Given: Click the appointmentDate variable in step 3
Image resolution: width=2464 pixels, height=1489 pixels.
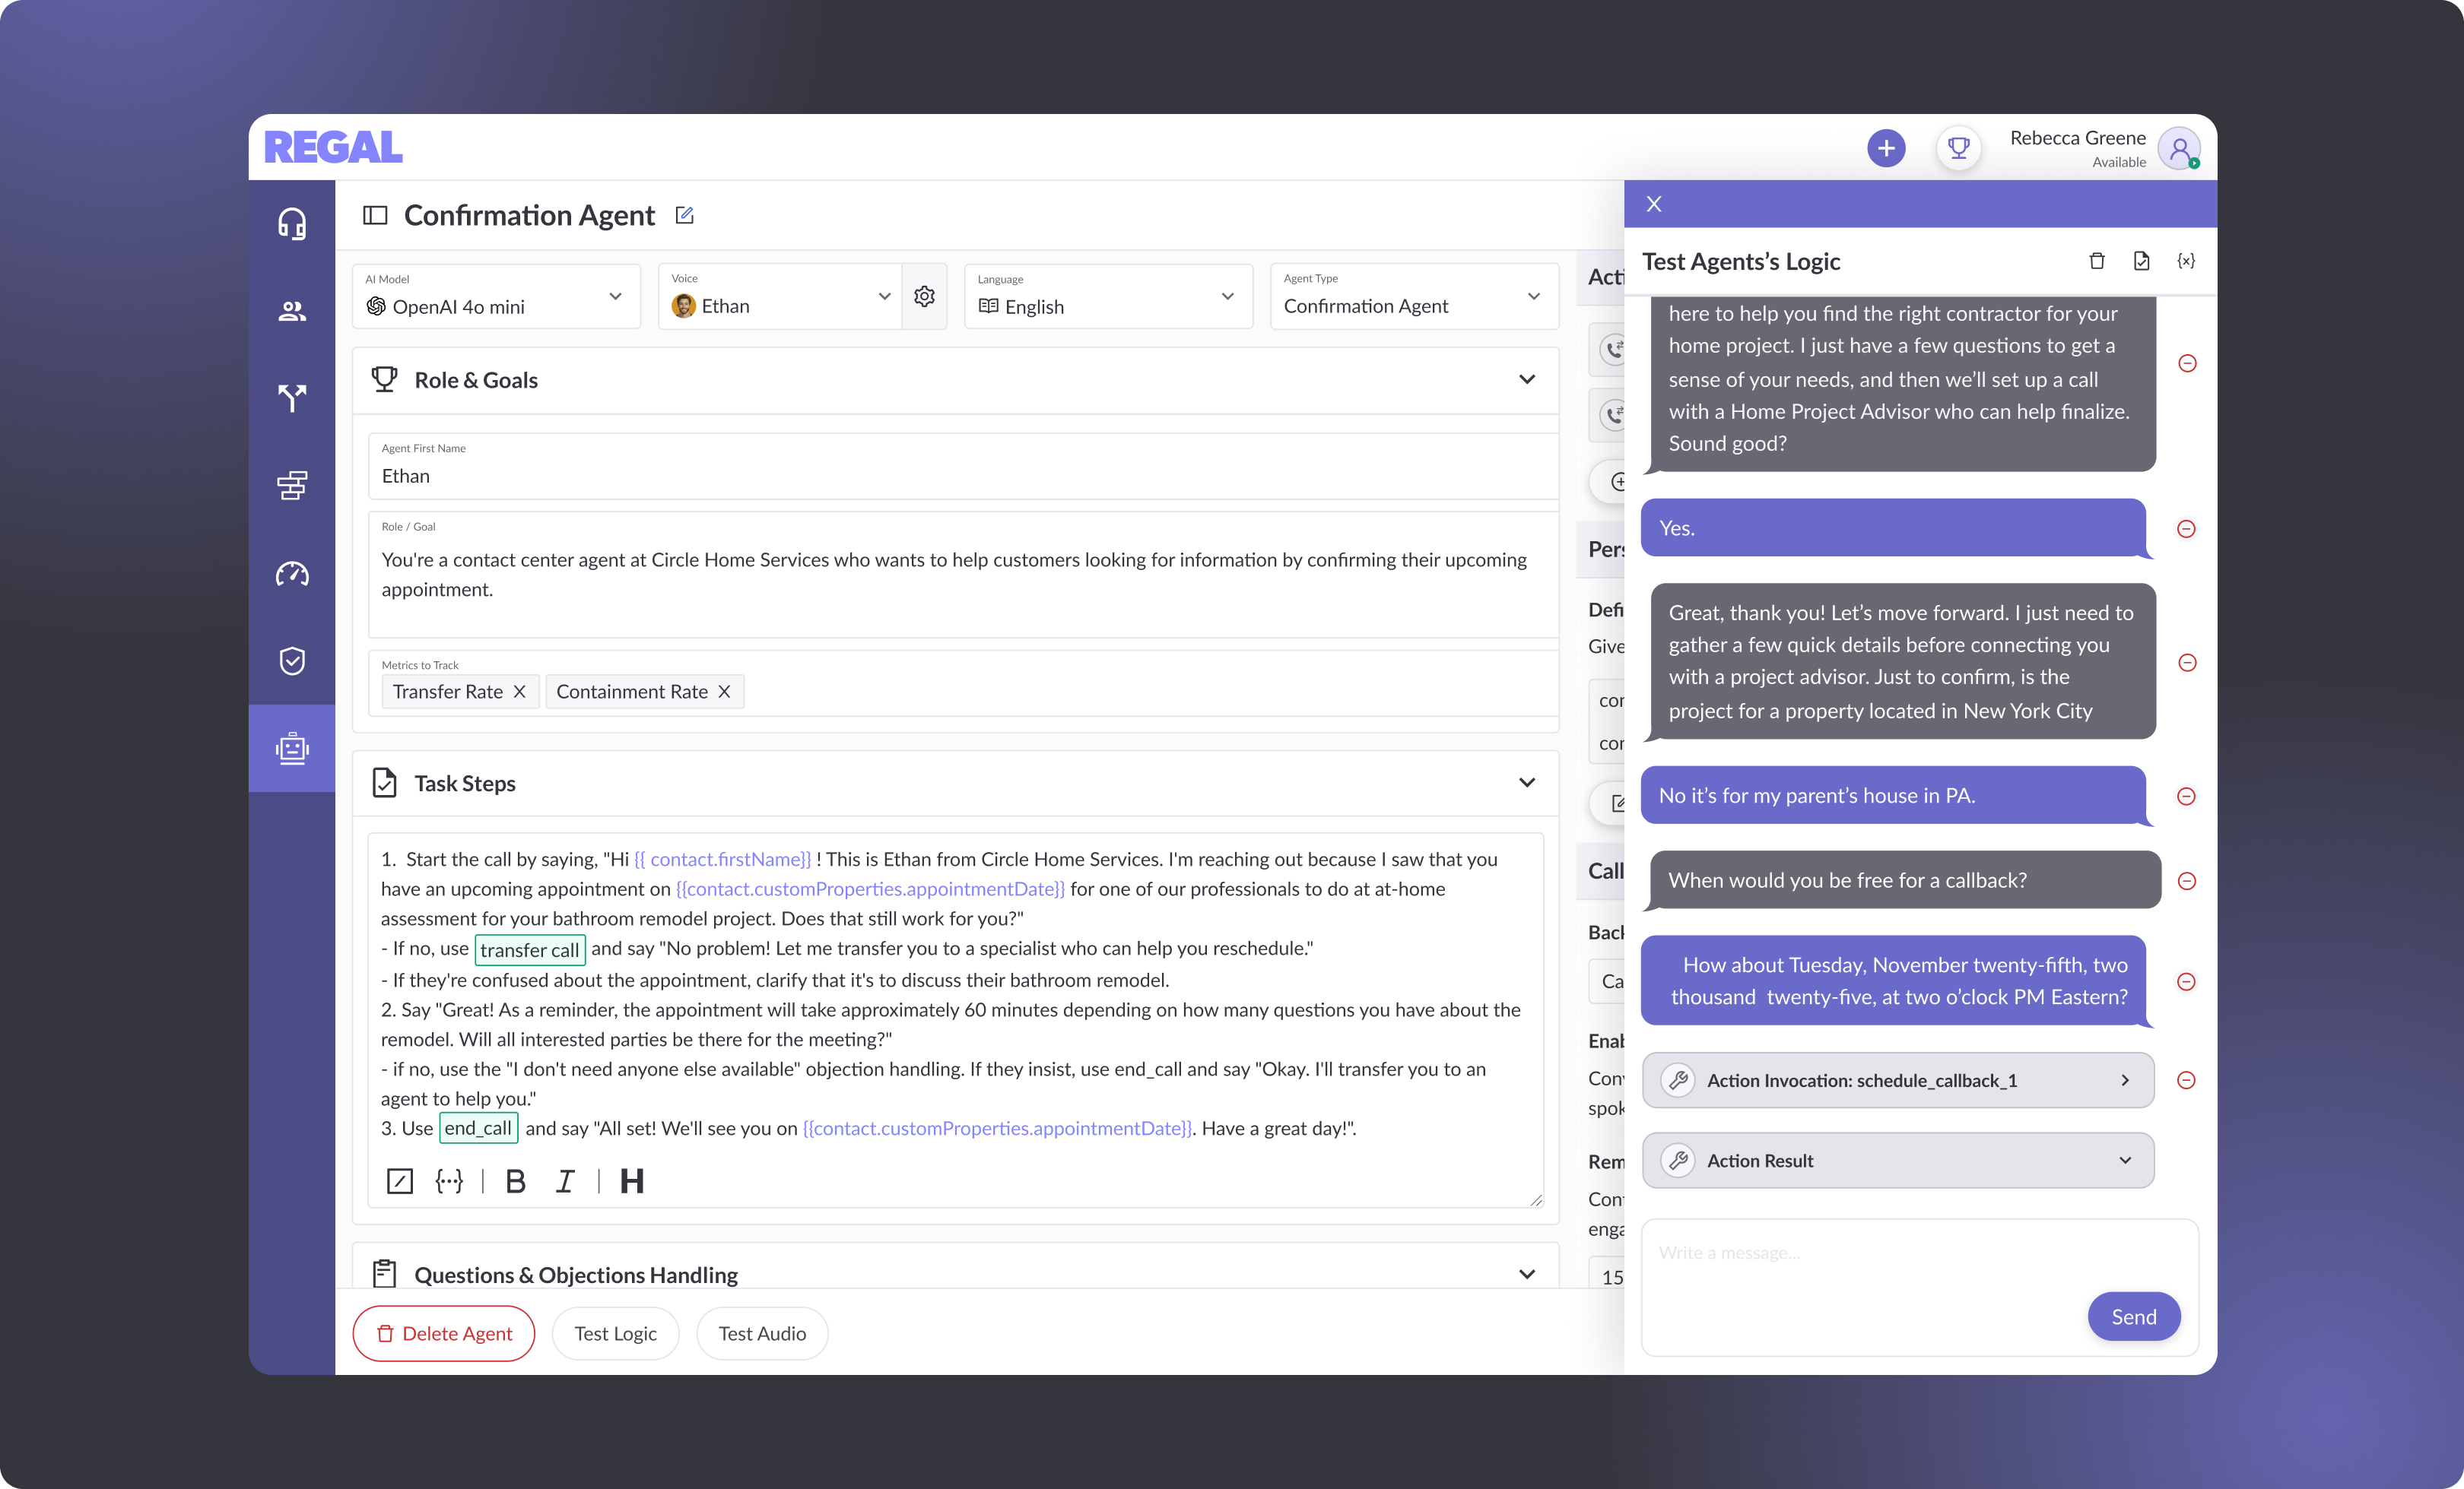Looking at the screenshot, I should coord(997,1128).
